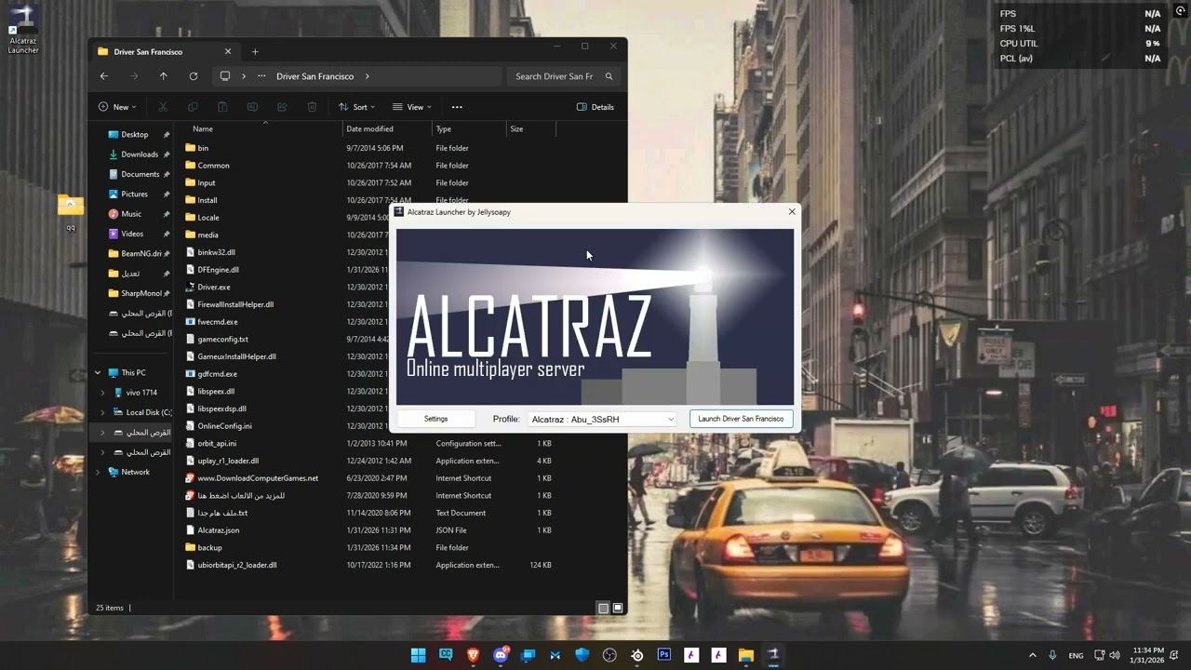This screenshot has height=670, width=1191.
Task: Select ubiorbitapi_r2_loader.dll file
Action: (236, 565)
